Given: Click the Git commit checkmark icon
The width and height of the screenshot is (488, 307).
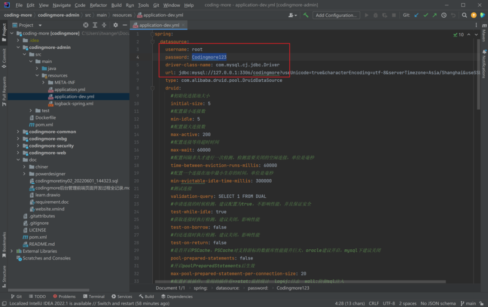Looking at the screenshot, I should coord(426,15).
